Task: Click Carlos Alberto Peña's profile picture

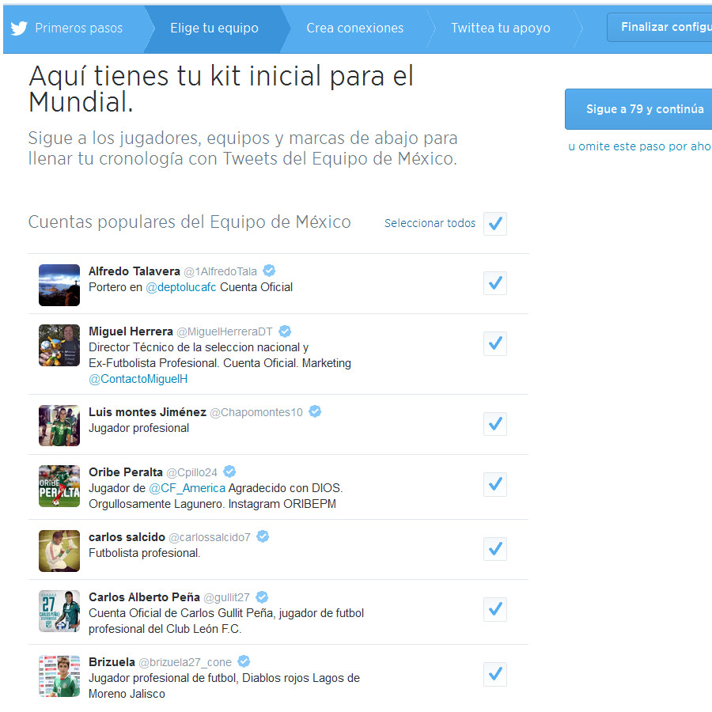Action: pyautogui.click(x=59, y=612)
